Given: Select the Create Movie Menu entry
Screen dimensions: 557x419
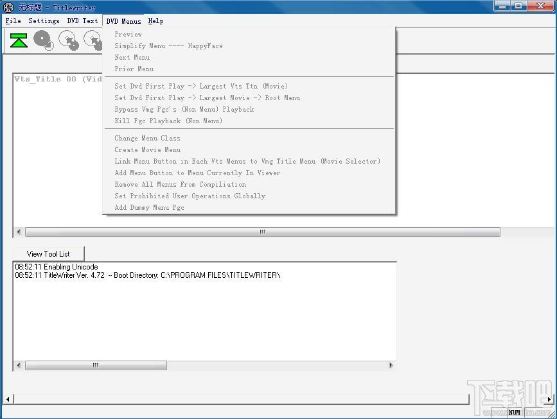Looking at the screenshot, I should 249,150.
